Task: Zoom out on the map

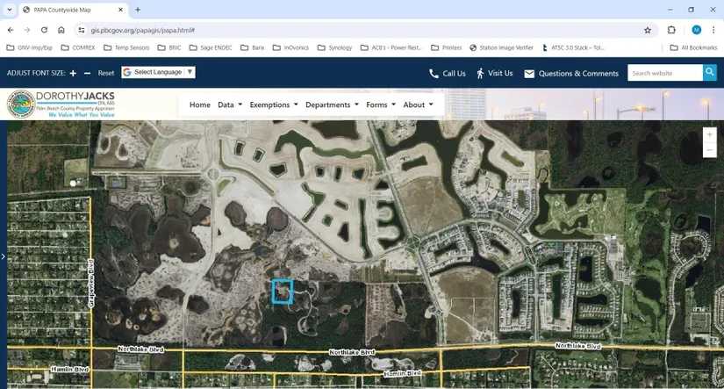Action: pyautogui.click(x=709, y=150)
